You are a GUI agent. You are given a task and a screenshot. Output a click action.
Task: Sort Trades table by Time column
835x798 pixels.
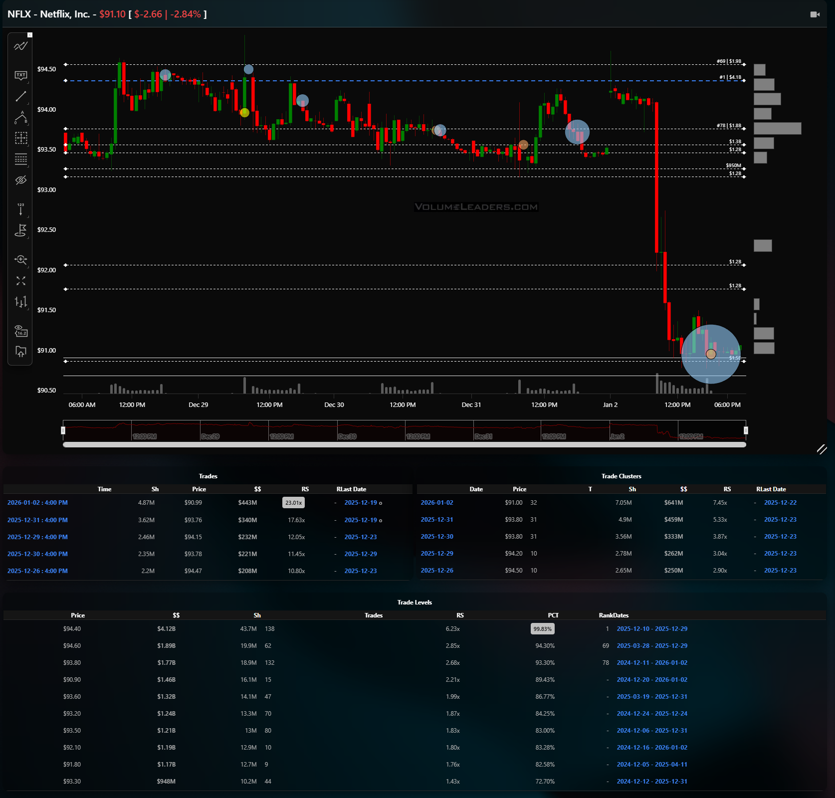click(104, 489)
